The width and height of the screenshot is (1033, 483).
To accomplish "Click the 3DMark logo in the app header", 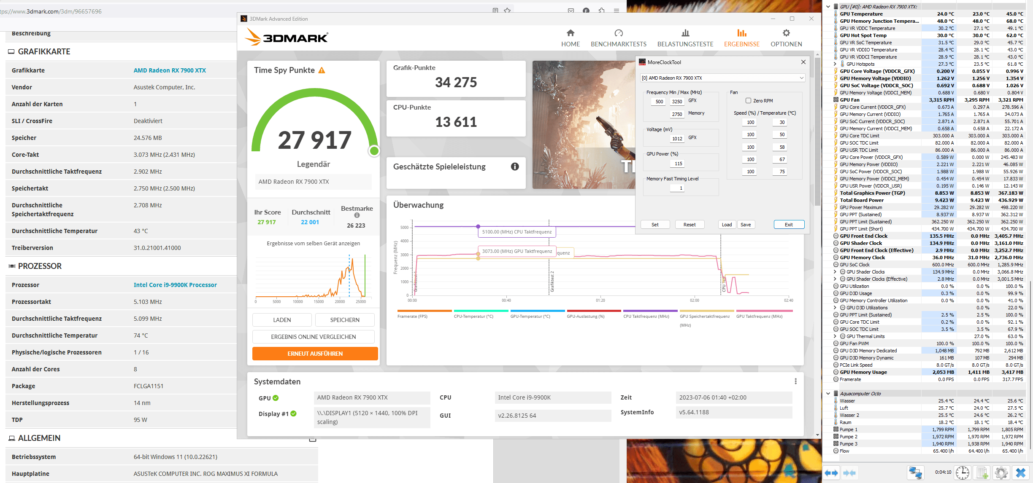I will pyautogui.click(x=287, y=37).
